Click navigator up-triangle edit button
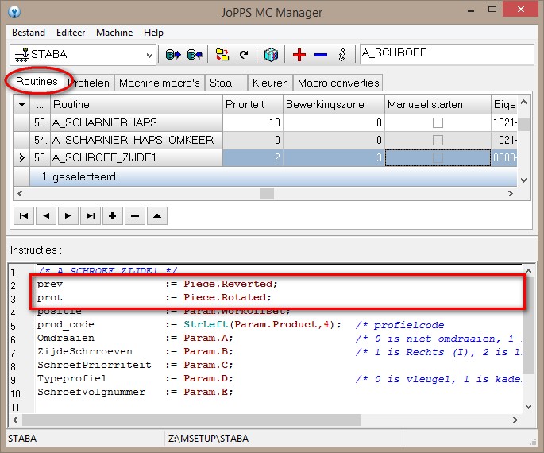 coord(157,216)
